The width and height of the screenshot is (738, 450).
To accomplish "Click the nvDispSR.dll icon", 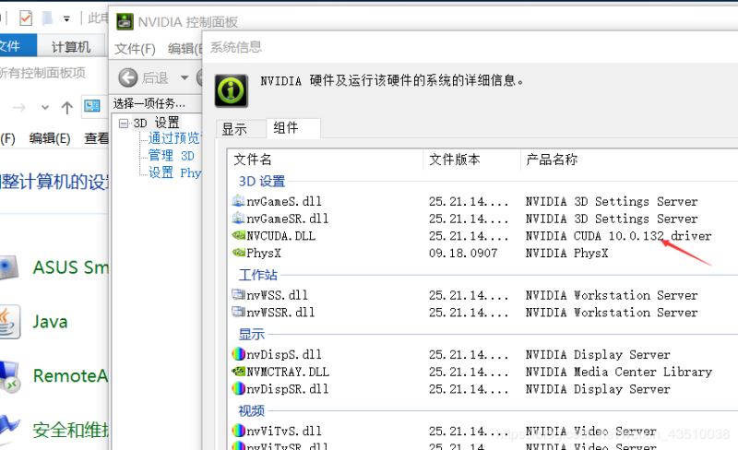I will (239, 389).
